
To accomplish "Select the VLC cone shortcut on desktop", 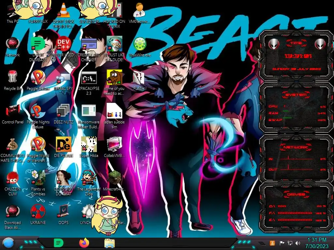I will (64, 15).
